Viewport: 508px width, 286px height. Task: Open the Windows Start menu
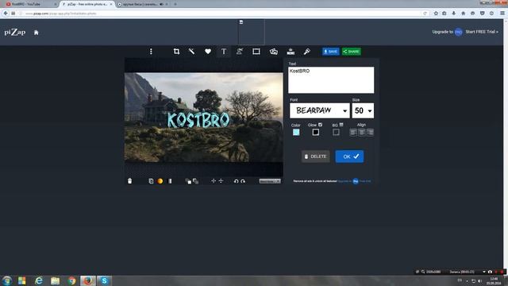pos(7,280)
